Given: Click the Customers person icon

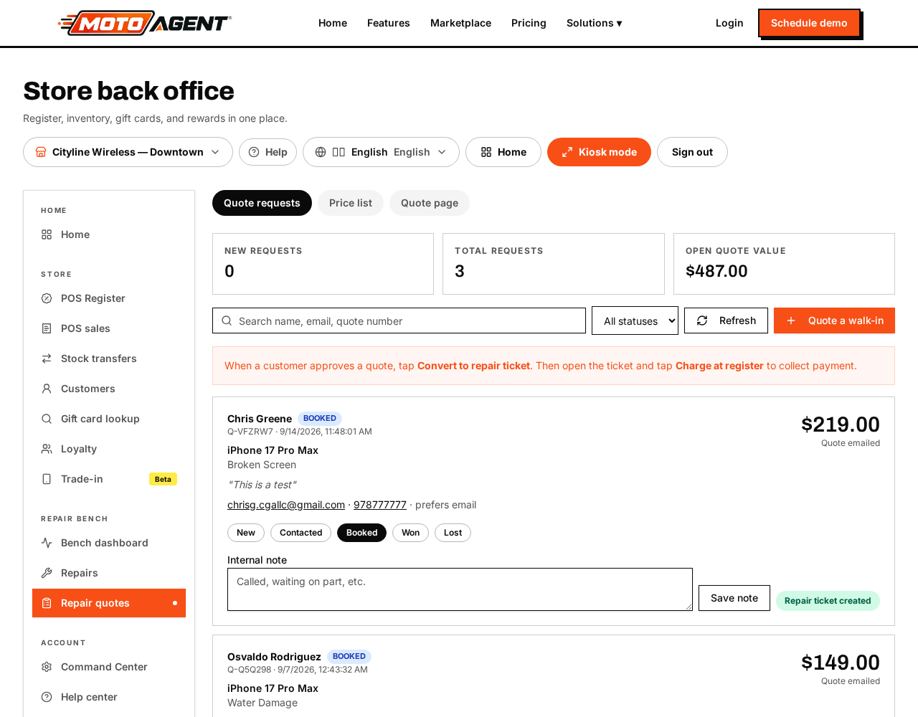Looking at the screenshot, I should click(47, 389).
